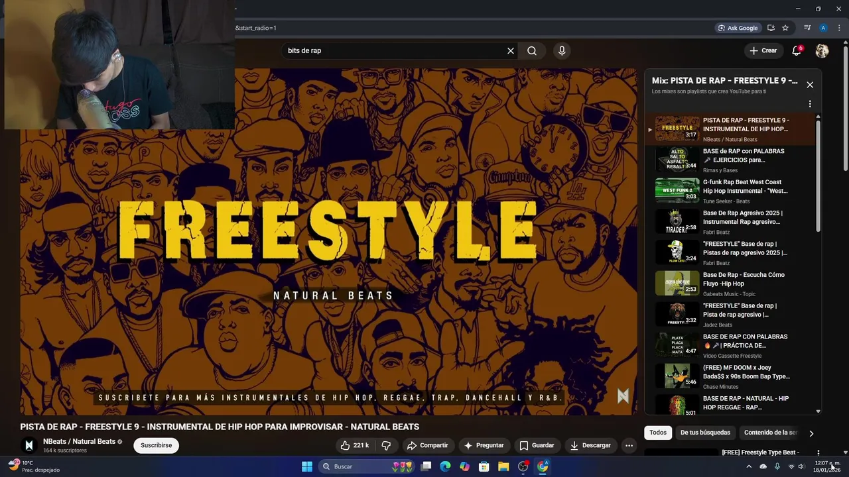The height and width of the screenshot is (477, 849).
Task: Click Wi-Fi network tray icon
Action: click(791, 466)
